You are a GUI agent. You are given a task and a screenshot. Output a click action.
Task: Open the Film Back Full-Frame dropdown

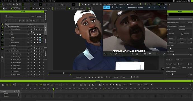(x=184, y=60)
